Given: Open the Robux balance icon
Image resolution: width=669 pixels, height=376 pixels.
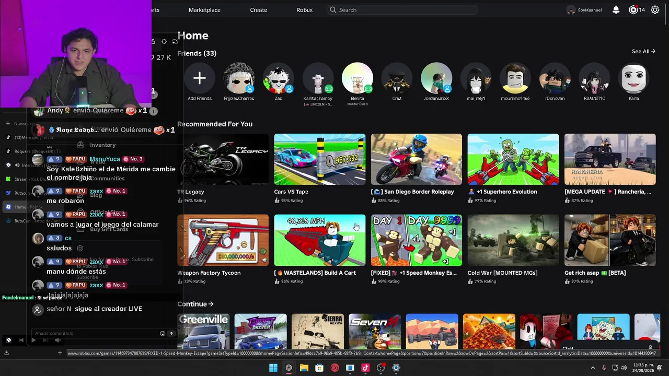Looking at the screenshot, I should [x=633, y=10].
